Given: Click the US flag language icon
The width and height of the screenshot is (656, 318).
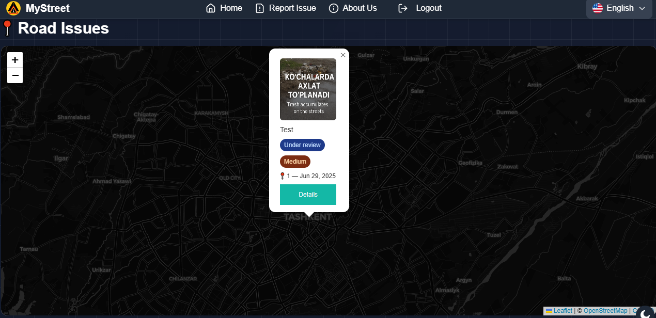Looking at the screenshot, I should coord(598,8).
